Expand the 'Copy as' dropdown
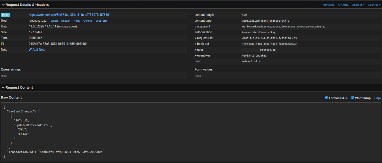382x163 pixels. pyautogui.click(x=374, y=5)
